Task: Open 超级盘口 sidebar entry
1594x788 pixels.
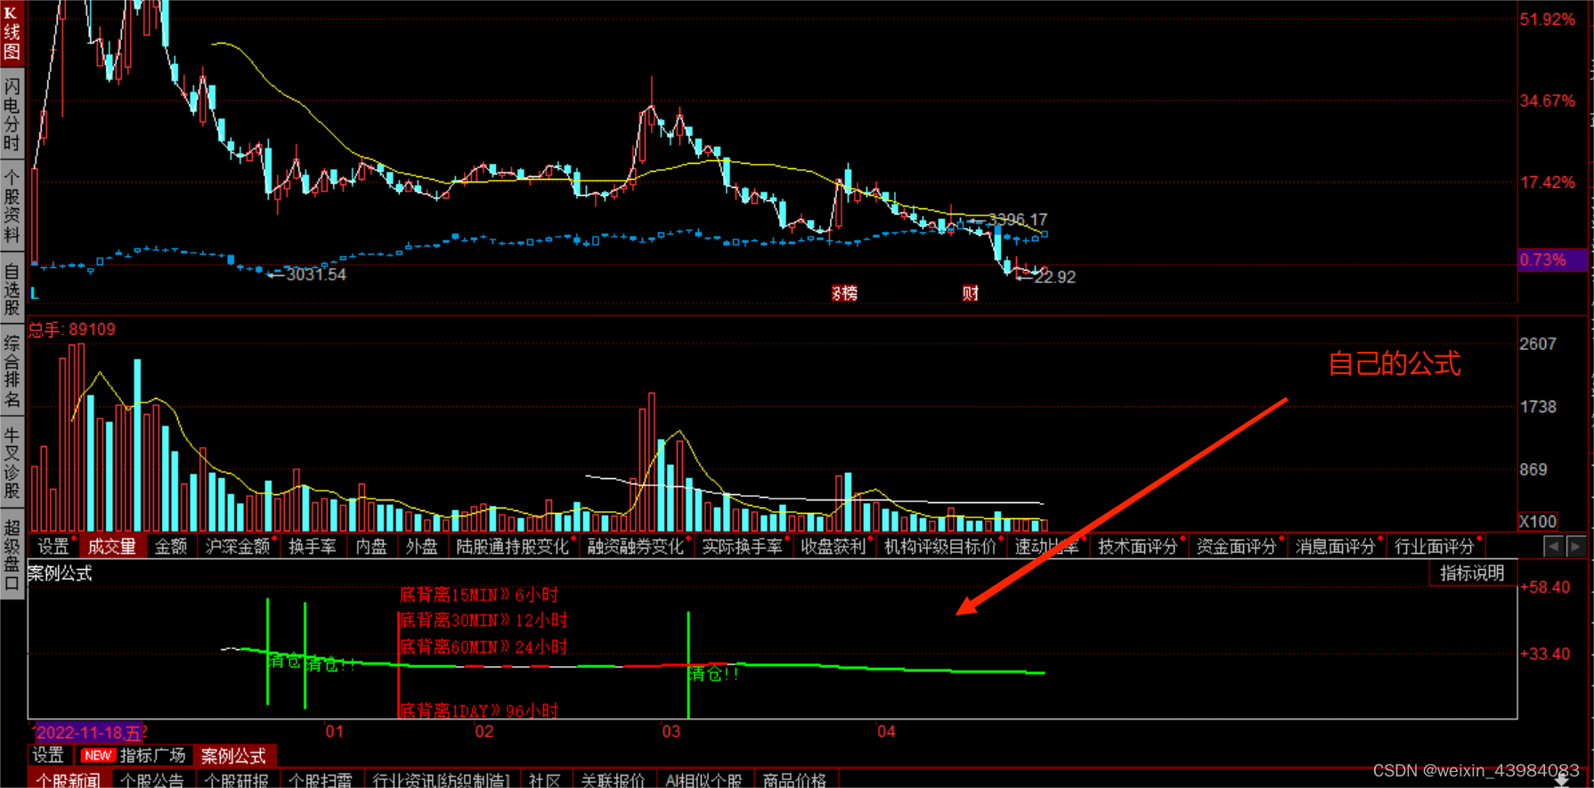Action: tap(12, 555)
